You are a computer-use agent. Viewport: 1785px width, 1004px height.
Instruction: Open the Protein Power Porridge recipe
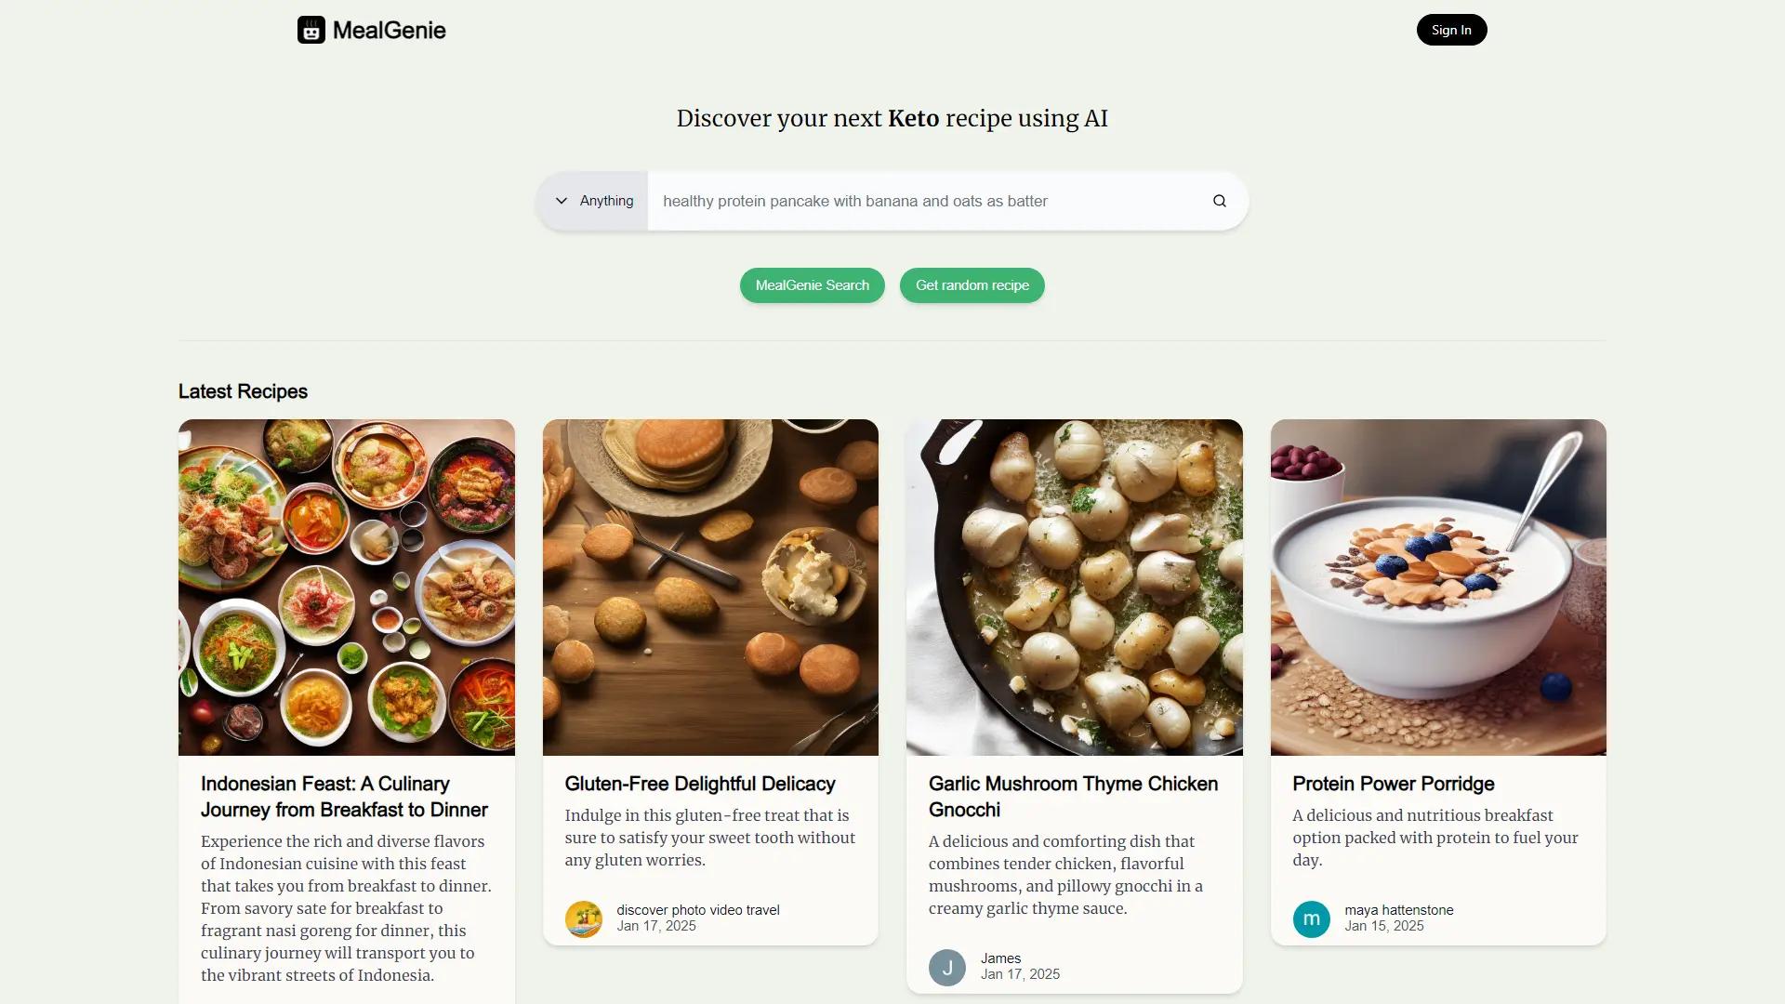point(1392,784)
